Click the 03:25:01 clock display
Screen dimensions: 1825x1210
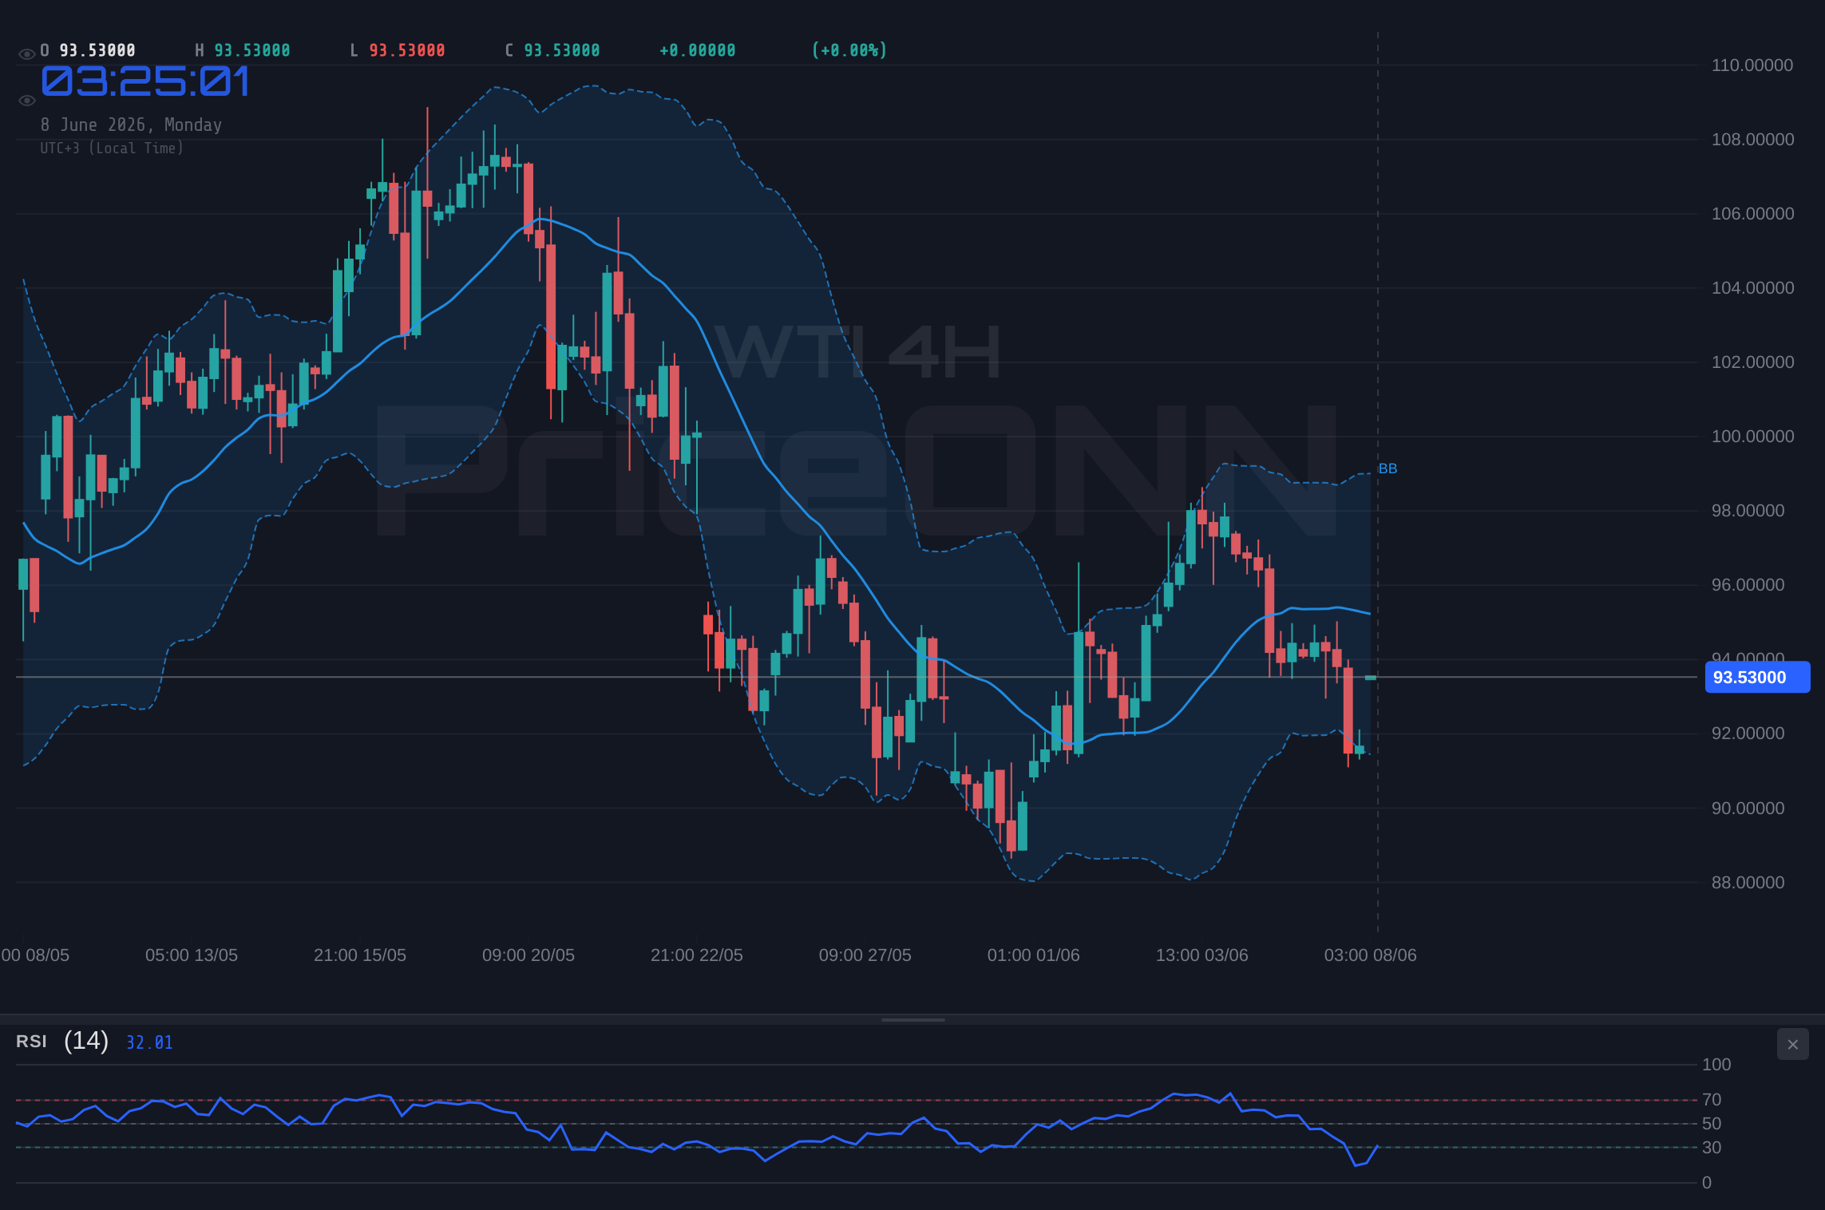point(145,81)
